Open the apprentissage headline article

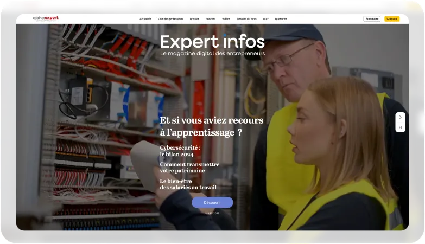point(211,126)
